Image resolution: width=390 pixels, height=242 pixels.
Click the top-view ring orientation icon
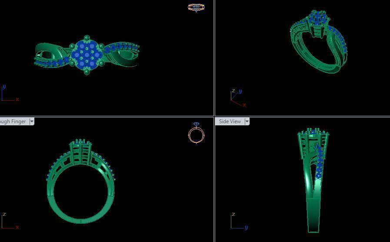196,7
